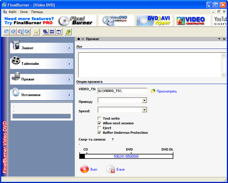The image size is (228, 183).
Task: Disable Buffer Underrun Protection
Action: pos(100,133)
